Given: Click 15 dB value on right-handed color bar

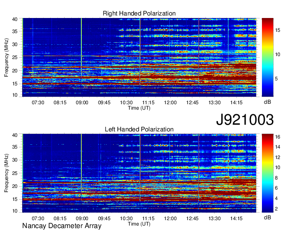Looking at the screenshot, I should click(277, 30).
